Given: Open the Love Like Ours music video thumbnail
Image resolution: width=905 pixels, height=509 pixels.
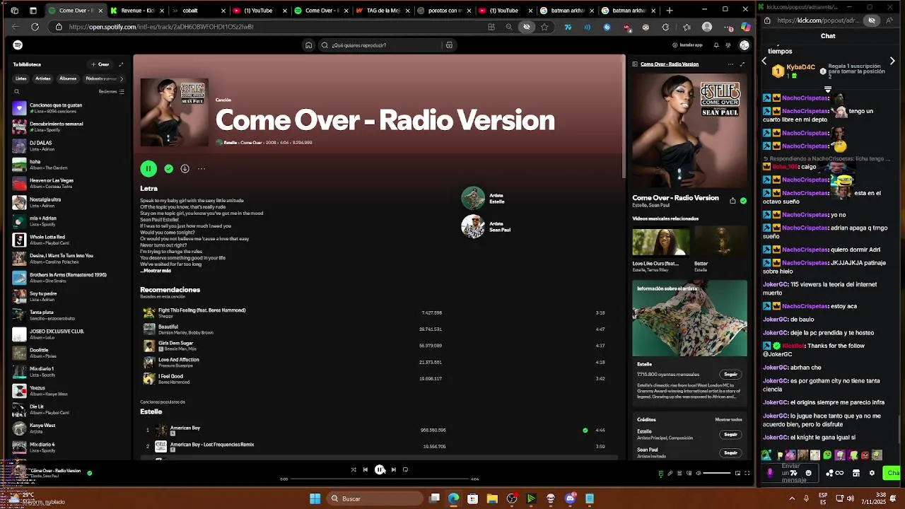Looking at the screenshot, I should coord(660,242).
